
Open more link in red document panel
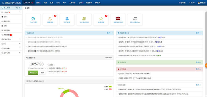199,69
